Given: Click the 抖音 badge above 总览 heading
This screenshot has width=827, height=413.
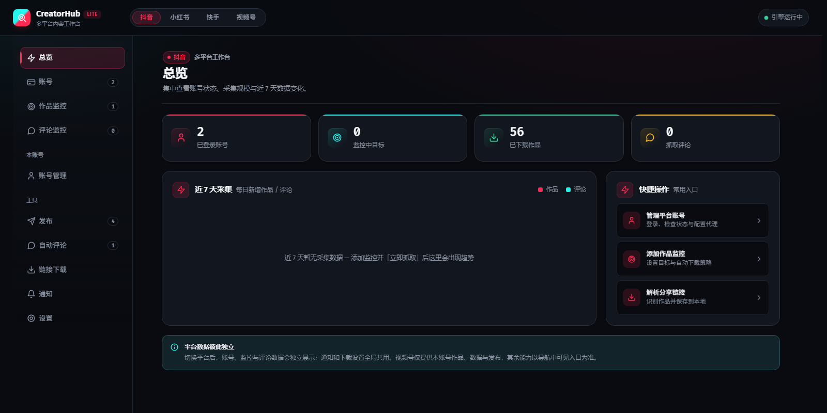Looking at the screenshot, I should 176,57.
